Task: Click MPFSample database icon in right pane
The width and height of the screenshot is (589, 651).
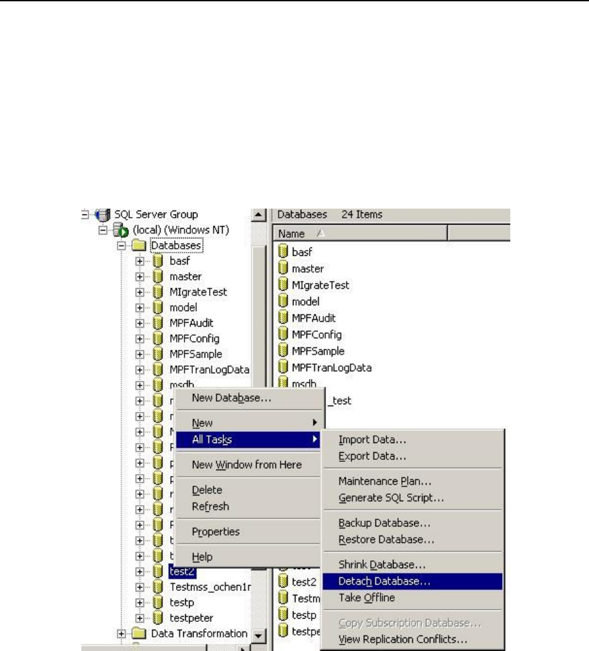Action: click(x=283, y=351)
